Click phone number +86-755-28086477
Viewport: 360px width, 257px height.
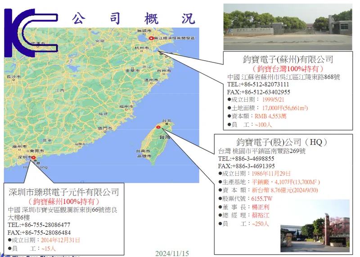(46, 225)
